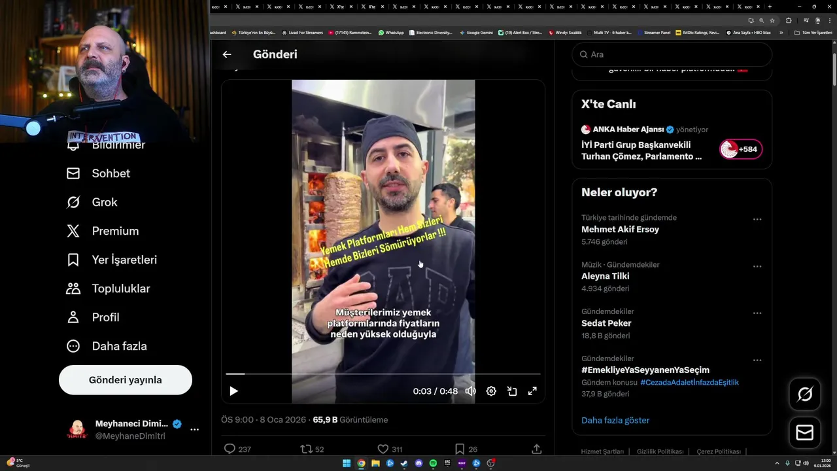Expand Daha fazla menu

107,346
